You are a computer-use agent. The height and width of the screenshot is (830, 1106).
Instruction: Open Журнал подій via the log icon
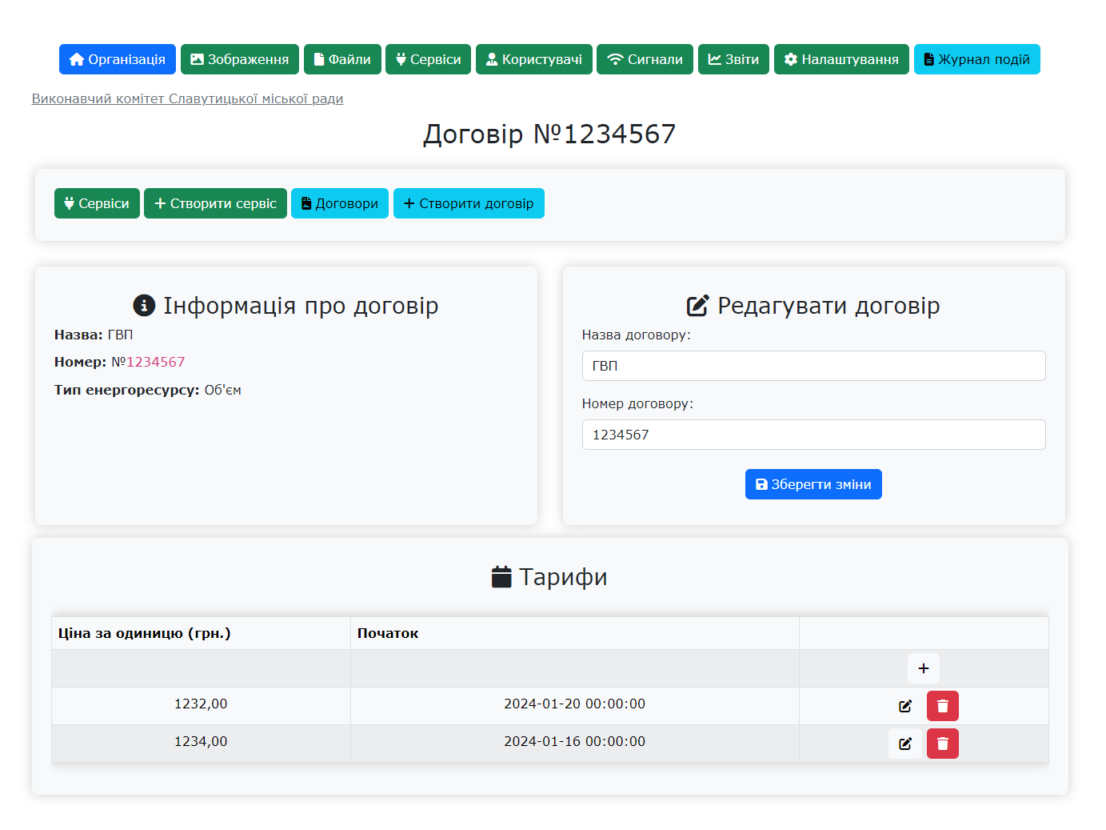928,58
